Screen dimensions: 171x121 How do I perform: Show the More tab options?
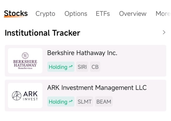pos(163,14)
